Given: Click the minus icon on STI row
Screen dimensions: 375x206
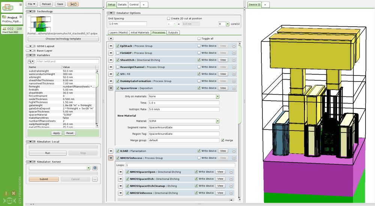Looking at the screenshot, I should pos(234,74).
